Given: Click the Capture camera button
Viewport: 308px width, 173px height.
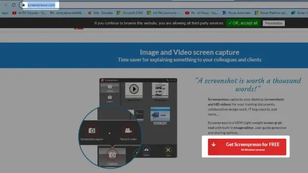Looking at the screenshot, I should click(112, 155).
